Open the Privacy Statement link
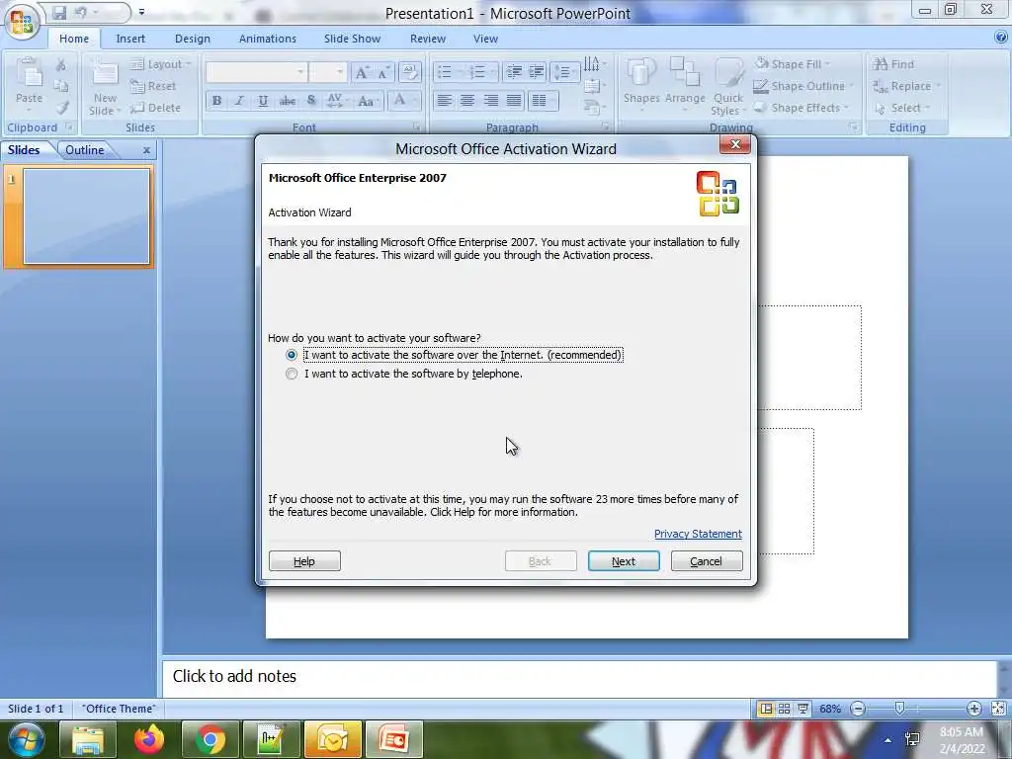Image resolution: width=1012 pixels, height=759 pixels. point(698,534)
